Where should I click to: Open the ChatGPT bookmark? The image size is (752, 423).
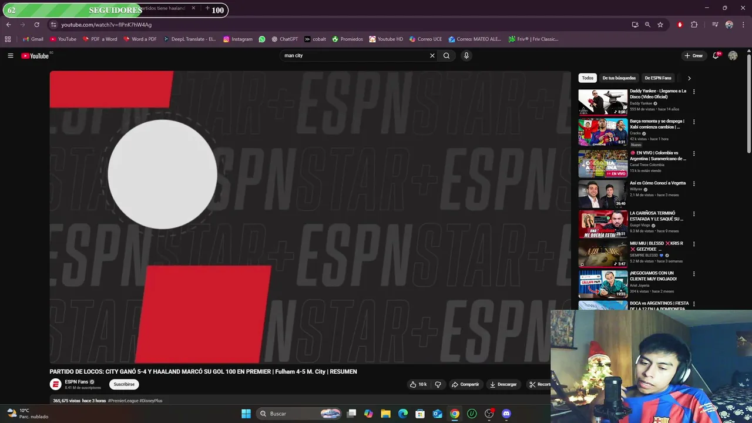coord(285,39)
